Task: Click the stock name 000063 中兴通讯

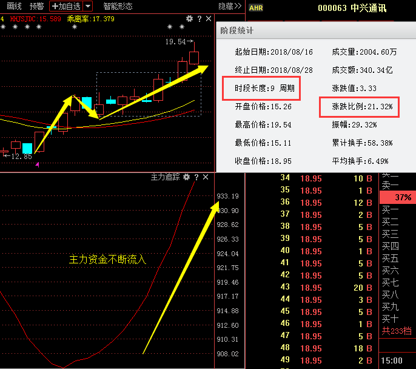Action: [x=352, y=8]
